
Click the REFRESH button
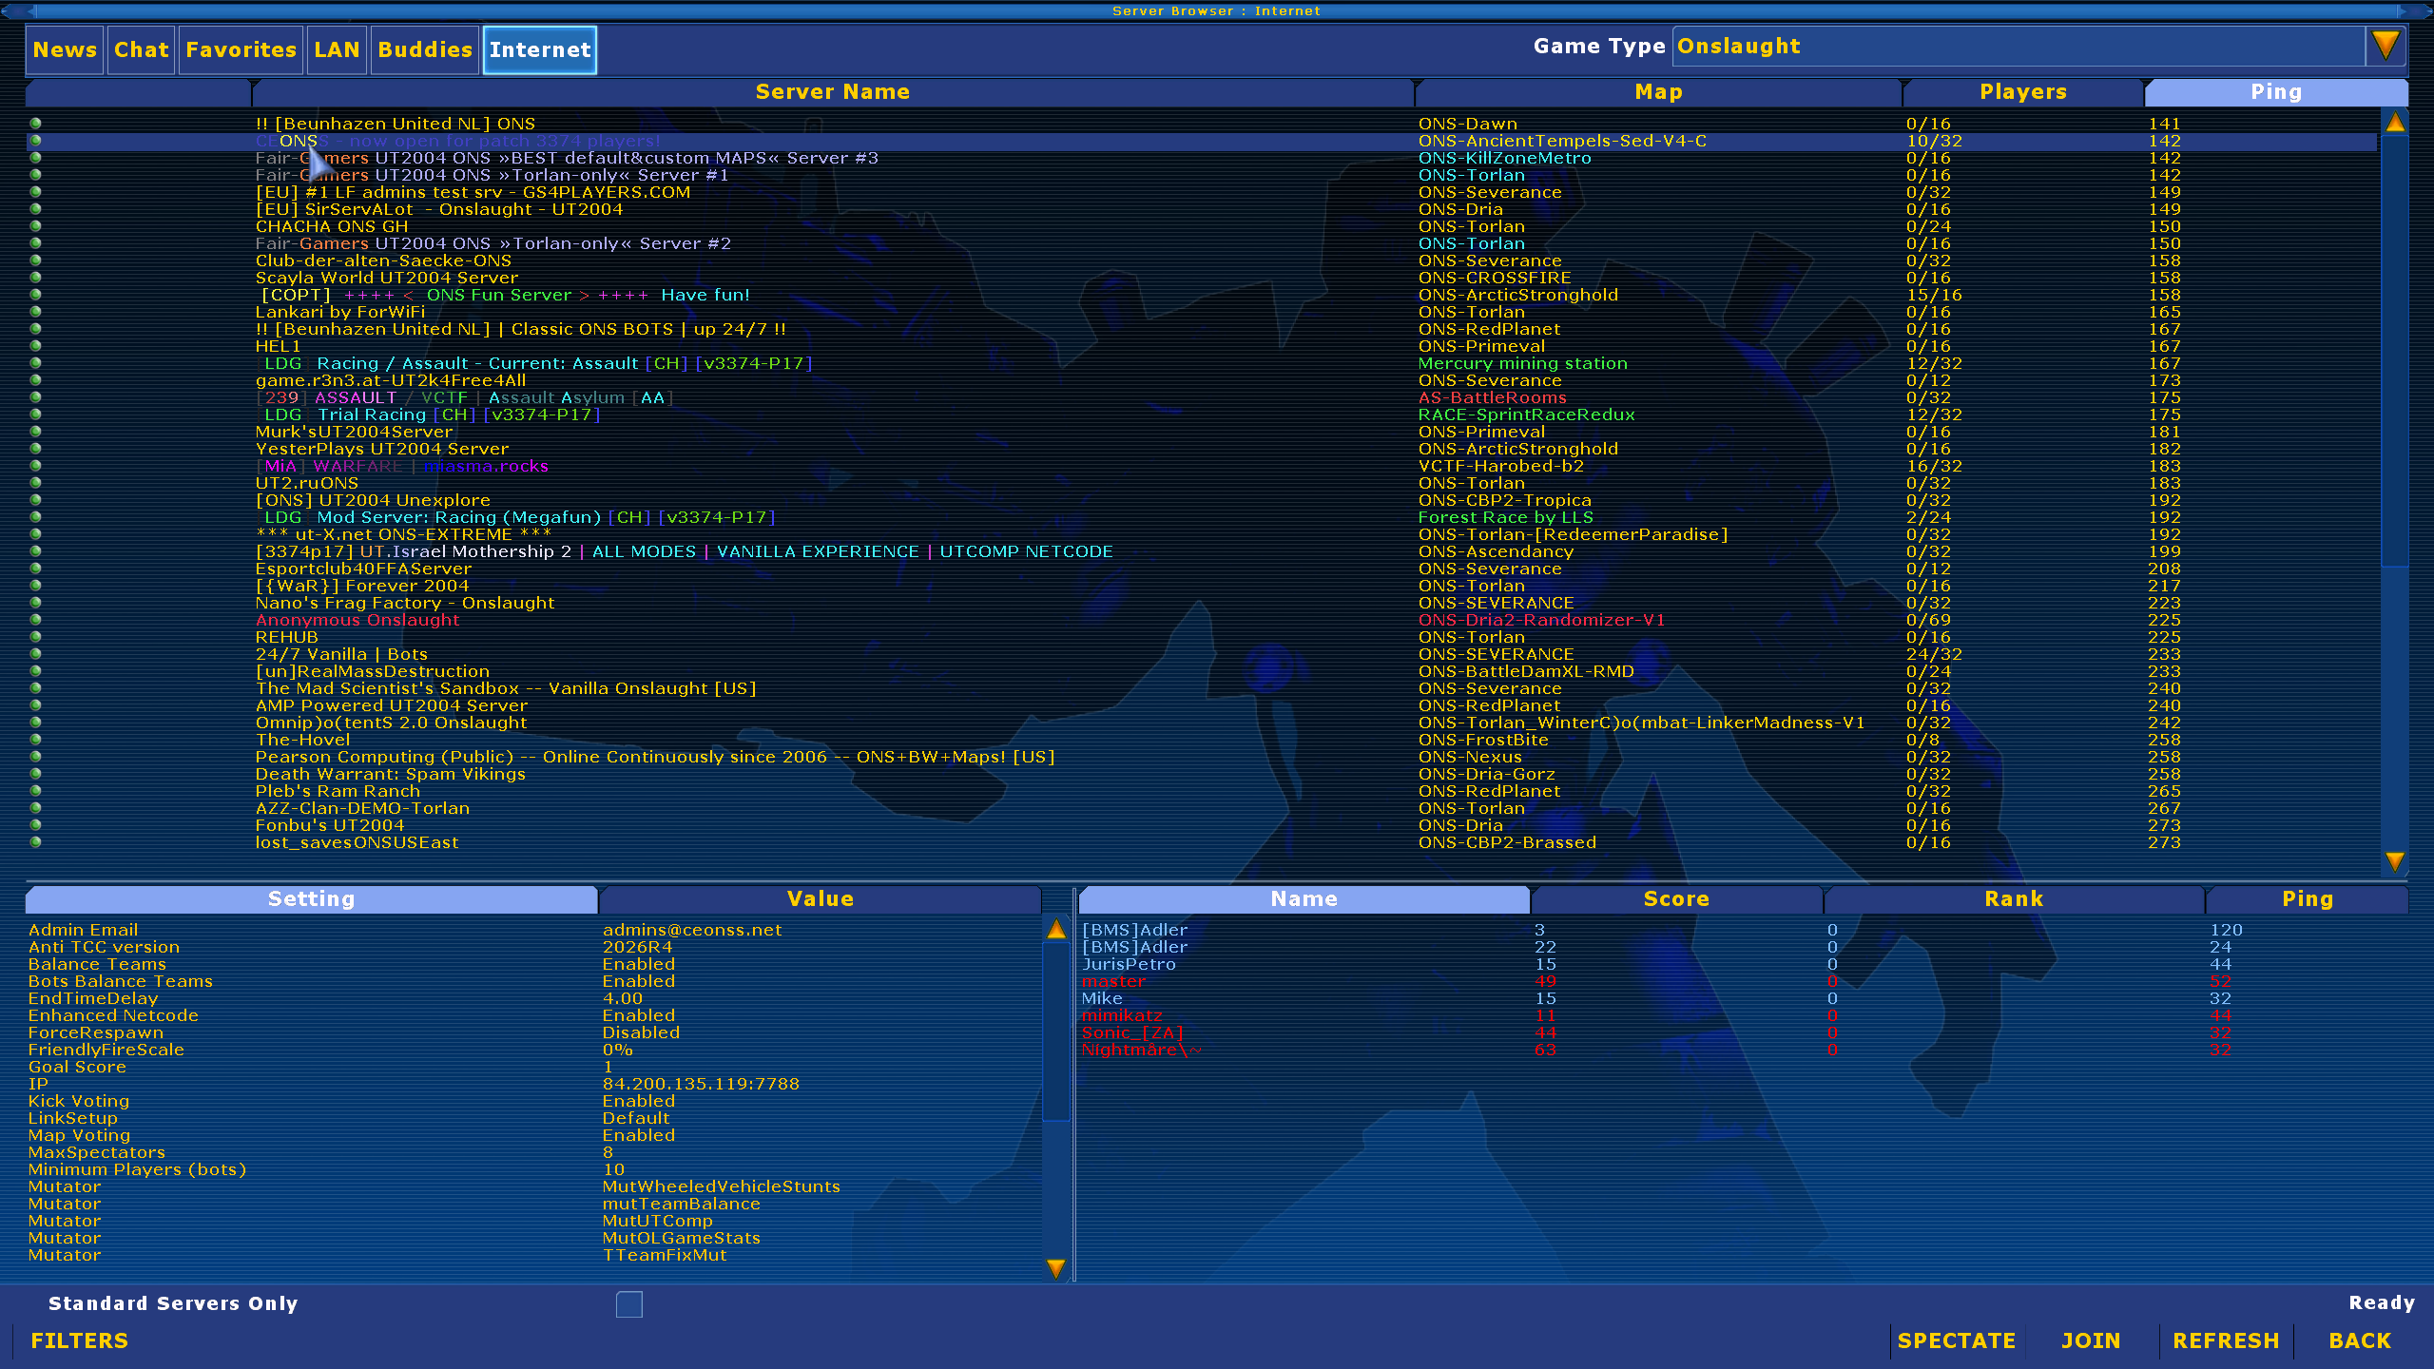click(x=2225, y=1340)
